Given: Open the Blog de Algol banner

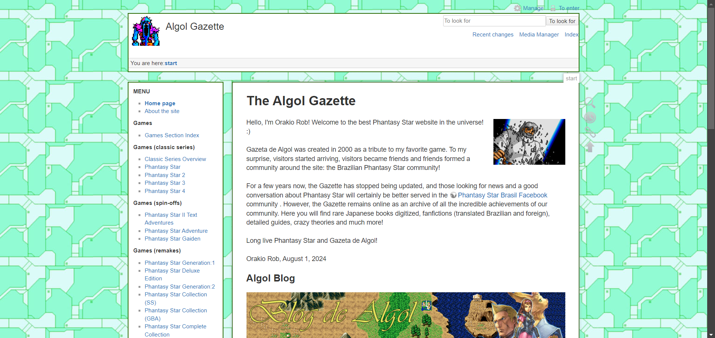Looking at the screenshot, I should tap(406, 315).
